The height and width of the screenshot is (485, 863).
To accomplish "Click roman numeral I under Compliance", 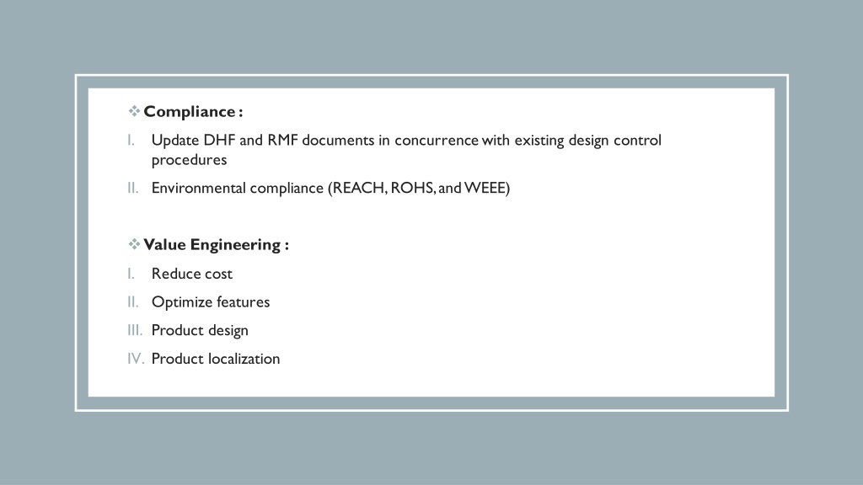I will 131,141.
